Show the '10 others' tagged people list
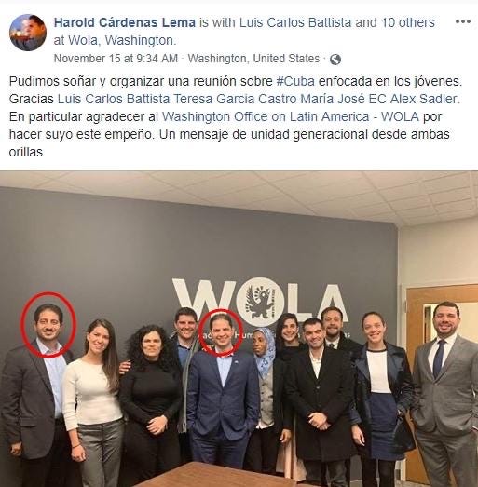478x487 pixels. click(x=408, y=22)
